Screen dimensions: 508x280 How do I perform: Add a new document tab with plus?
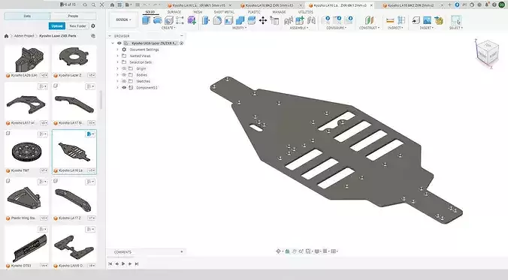449,5
